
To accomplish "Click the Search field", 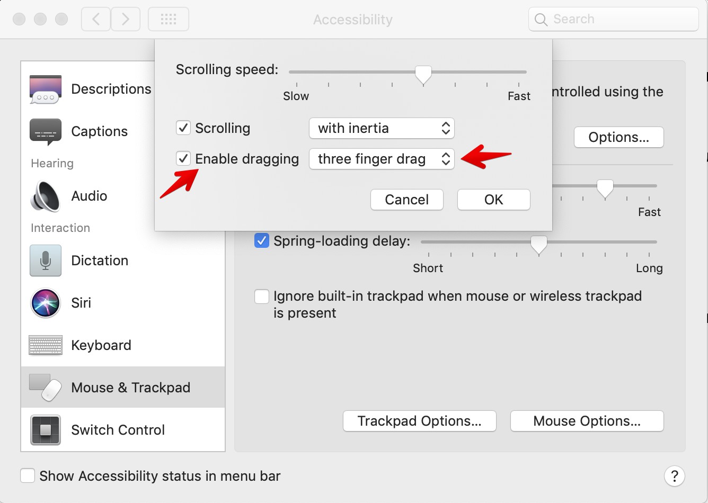I will tap(613, 20).
